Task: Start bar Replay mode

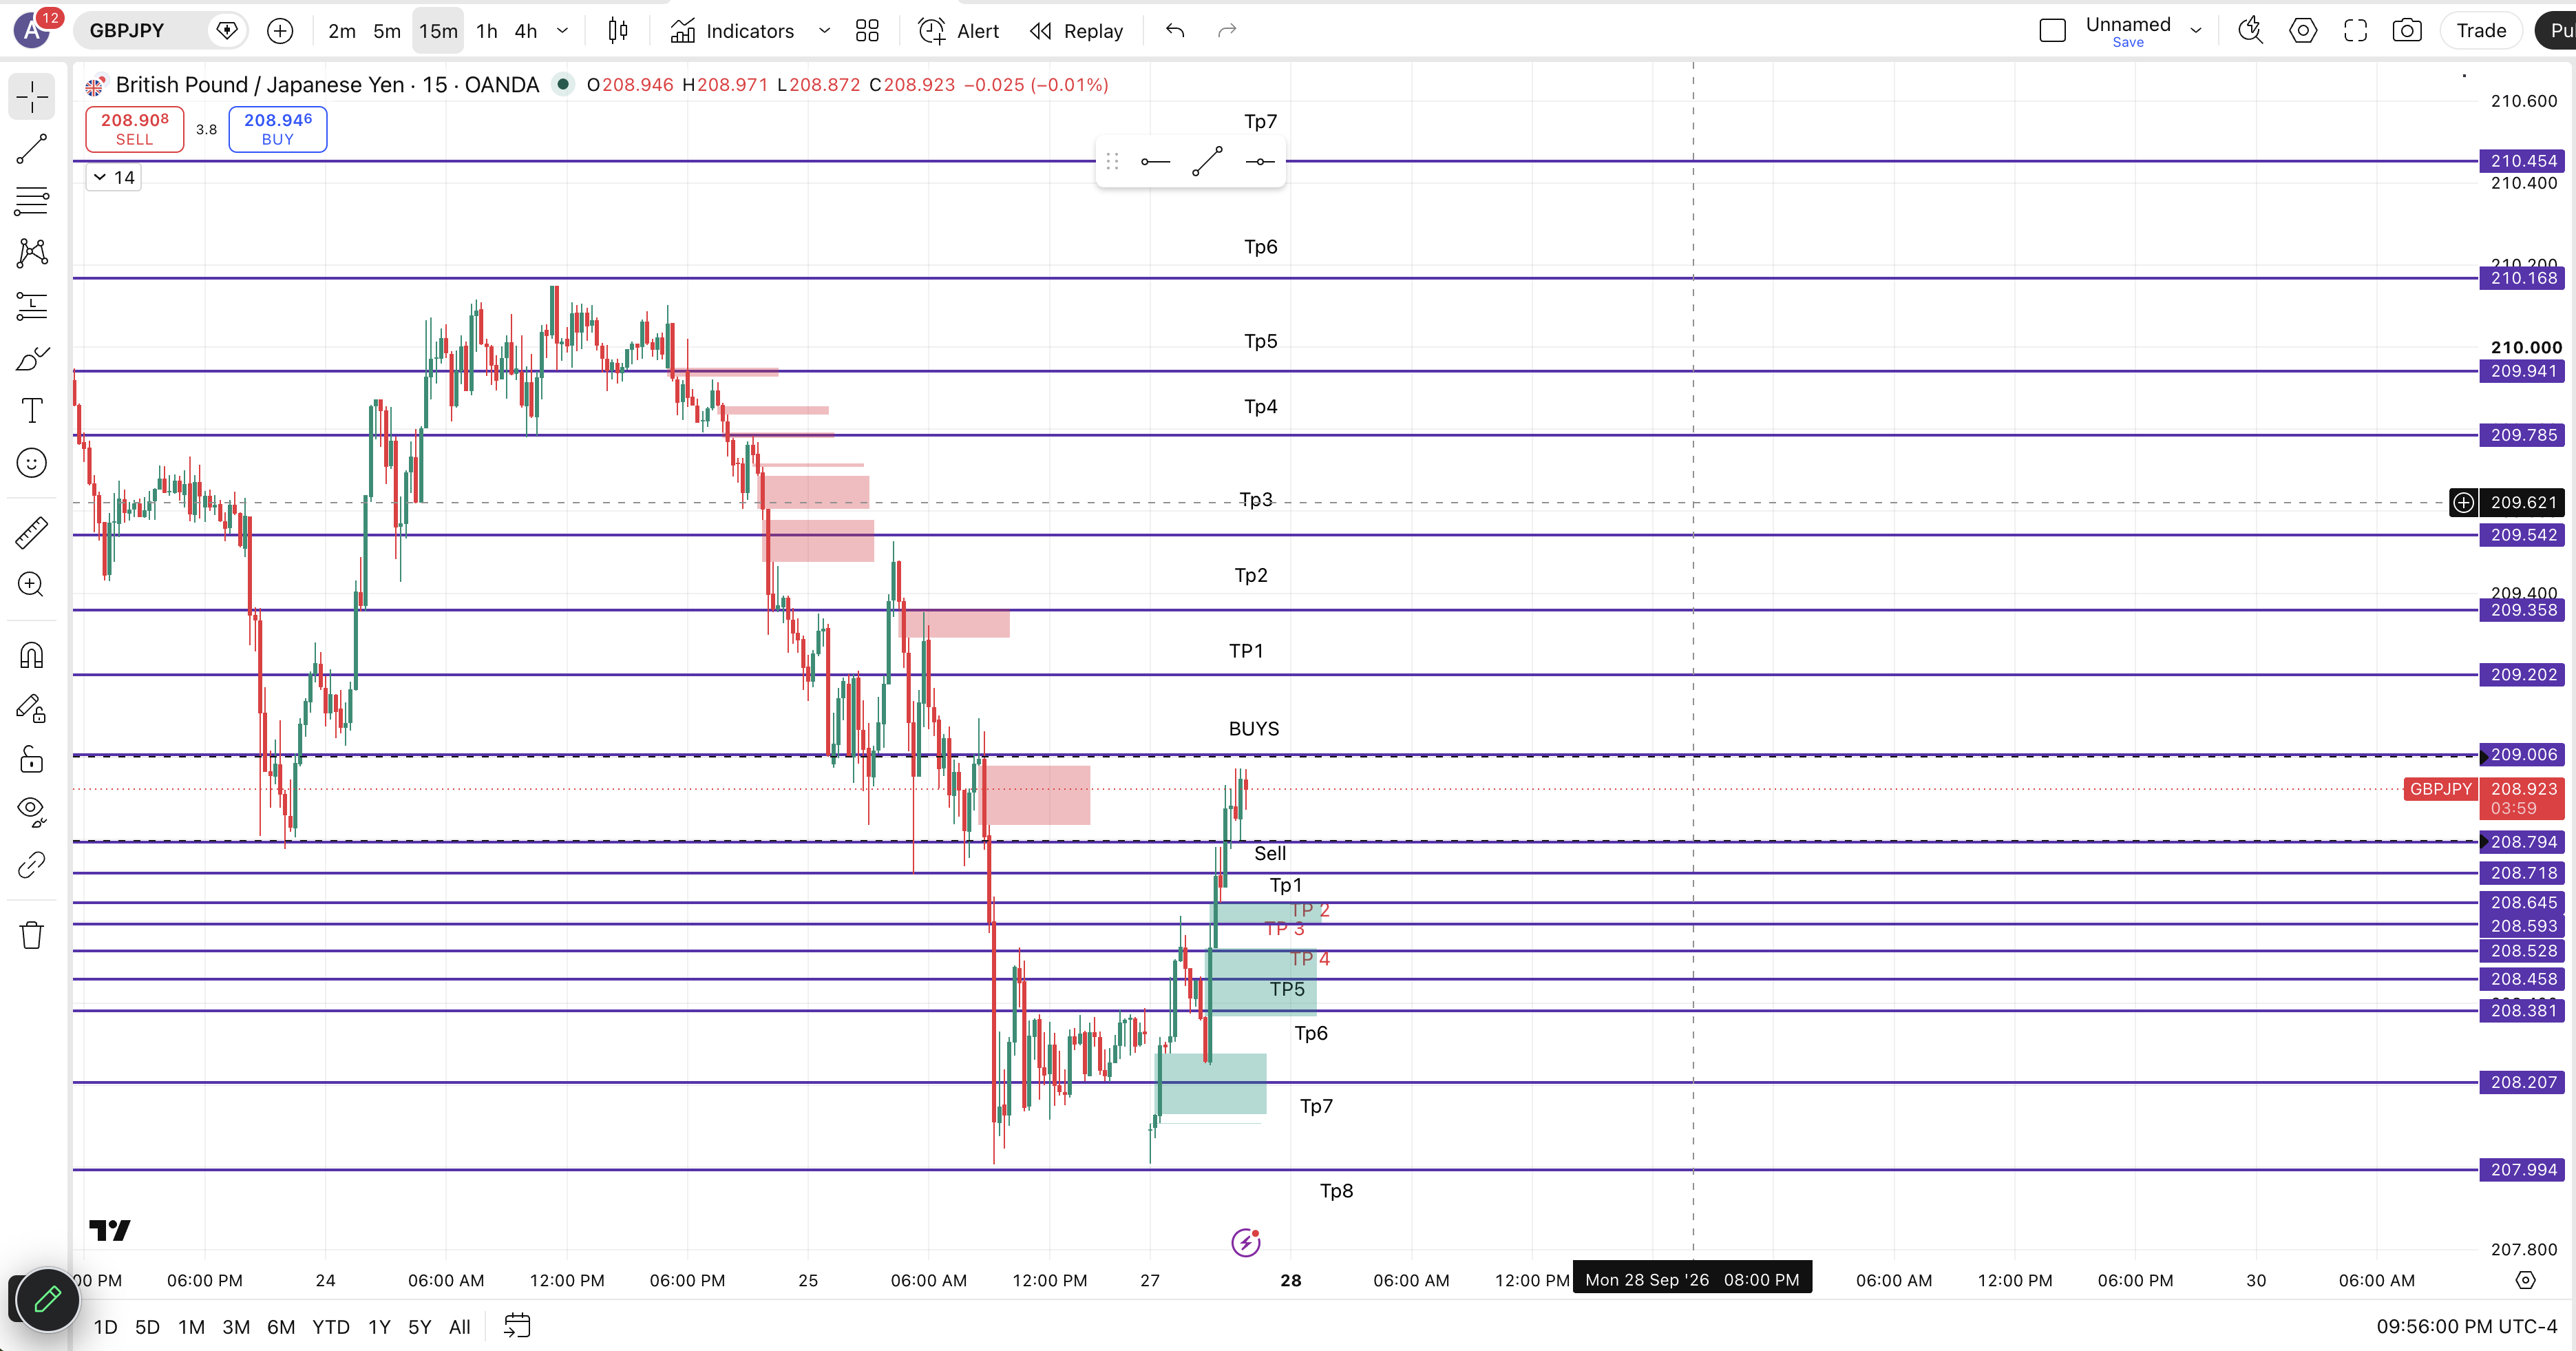Action: tap(1076, 31)
